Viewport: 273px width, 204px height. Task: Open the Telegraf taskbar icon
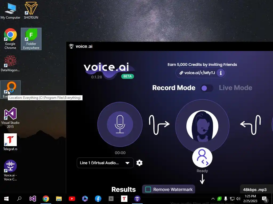pos(124,199)
